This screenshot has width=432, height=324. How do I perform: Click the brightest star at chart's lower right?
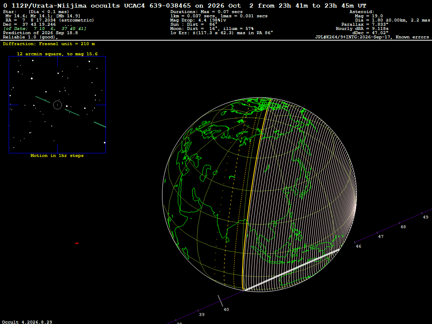tap(105, 143)
